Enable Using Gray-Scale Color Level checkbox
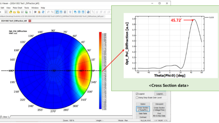219x123 pixels. point(137,98)
